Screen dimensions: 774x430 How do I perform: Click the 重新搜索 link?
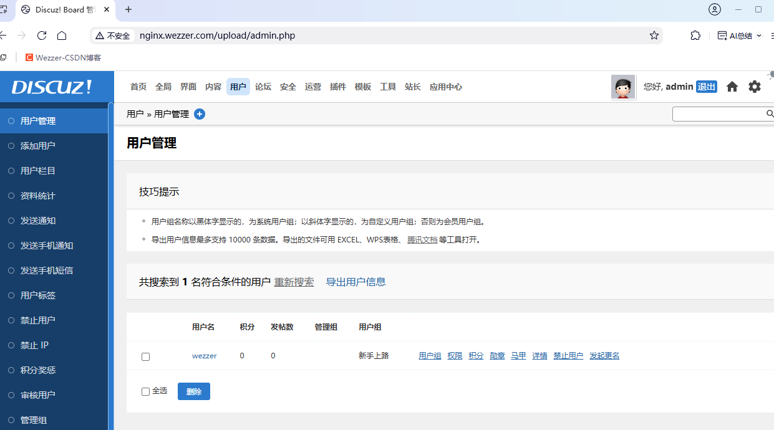pyautogui.click(x=294, y=282)
